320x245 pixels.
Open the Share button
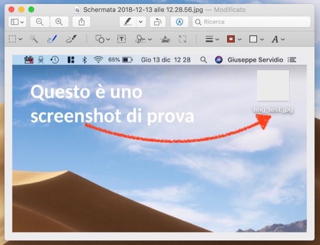click(x=81, y=22)
